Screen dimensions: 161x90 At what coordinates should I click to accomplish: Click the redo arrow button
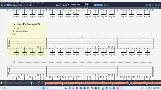pos(27,5)
